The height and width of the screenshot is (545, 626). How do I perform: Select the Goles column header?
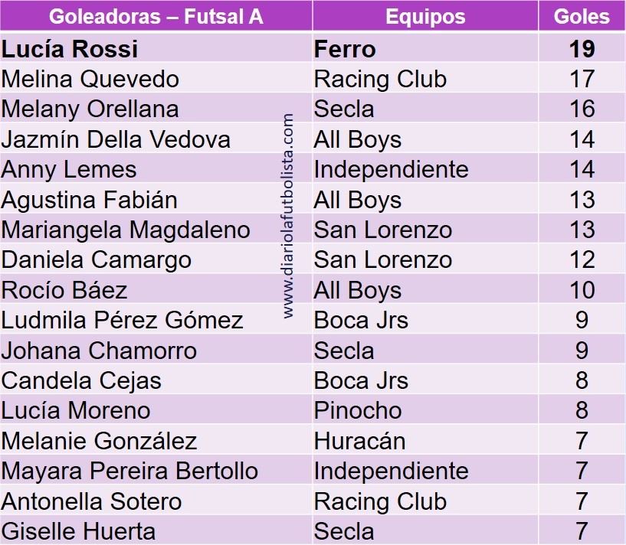tap(582, 16)
